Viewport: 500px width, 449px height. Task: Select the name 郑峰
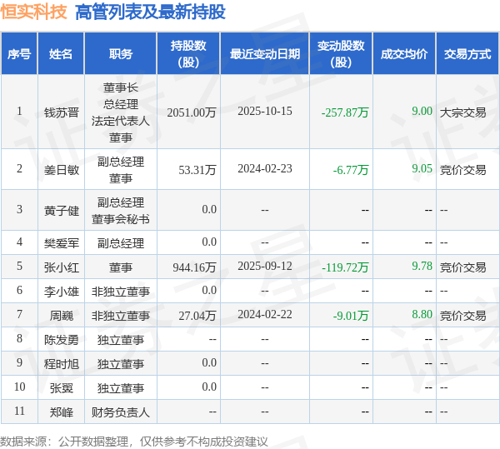[61, 412]
